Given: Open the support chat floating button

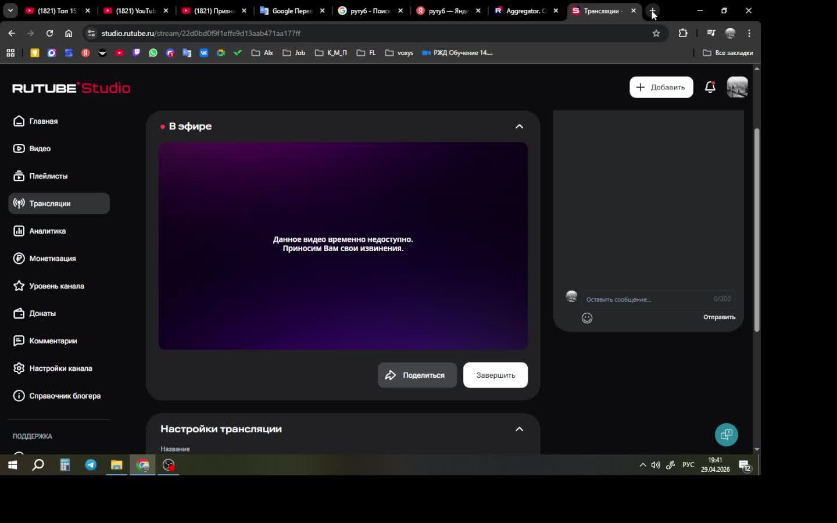Looking at the screenshot, I should 726,435.
